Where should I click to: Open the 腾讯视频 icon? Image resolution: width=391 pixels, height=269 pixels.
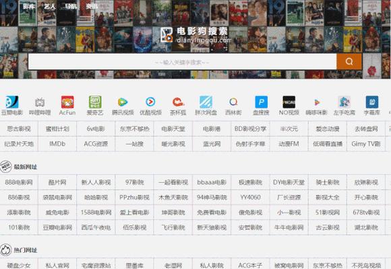(123, 102)
